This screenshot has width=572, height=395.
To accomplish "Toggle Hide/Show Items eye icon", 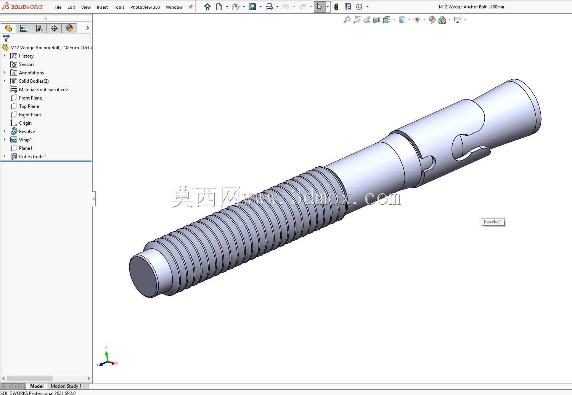I will point(417,20).
